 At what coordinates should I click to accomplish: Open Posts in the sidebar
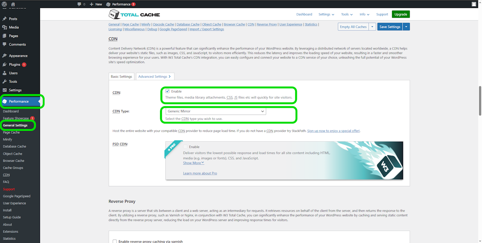point(13,19)
